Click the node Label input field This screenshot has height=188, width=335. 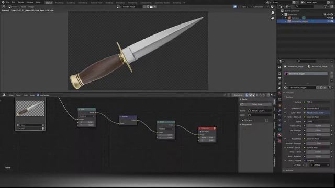(x=260, y=115)
